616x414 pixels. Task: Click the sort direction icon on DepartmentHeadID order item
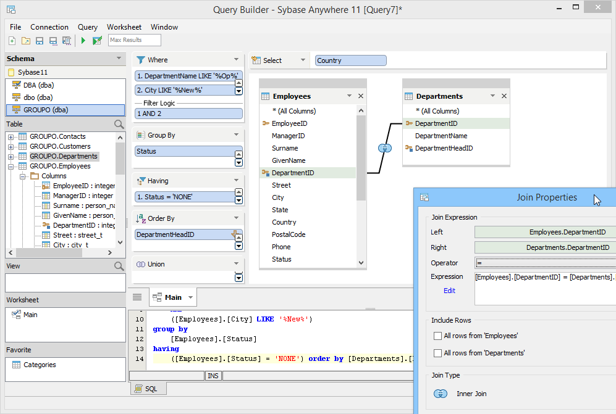pos(235,233)
